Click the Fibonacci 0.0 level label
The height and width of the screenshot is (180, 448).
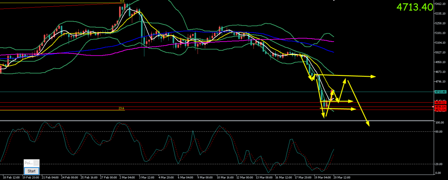pos(122,1)
